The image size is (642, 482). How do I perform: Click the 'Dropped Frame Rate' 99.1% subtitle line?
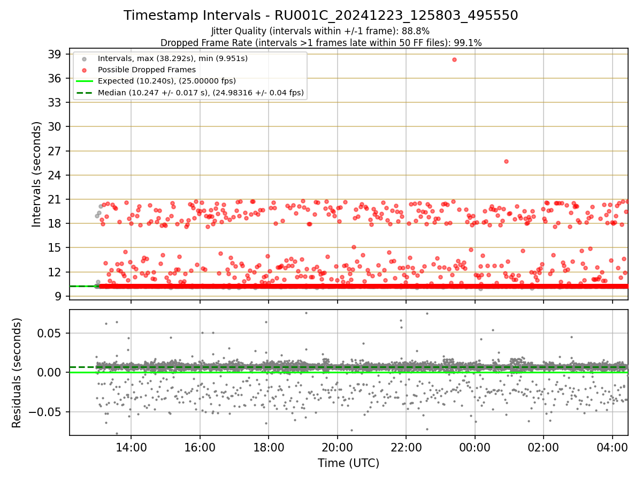pyautogui.click(x=321, y=43)
